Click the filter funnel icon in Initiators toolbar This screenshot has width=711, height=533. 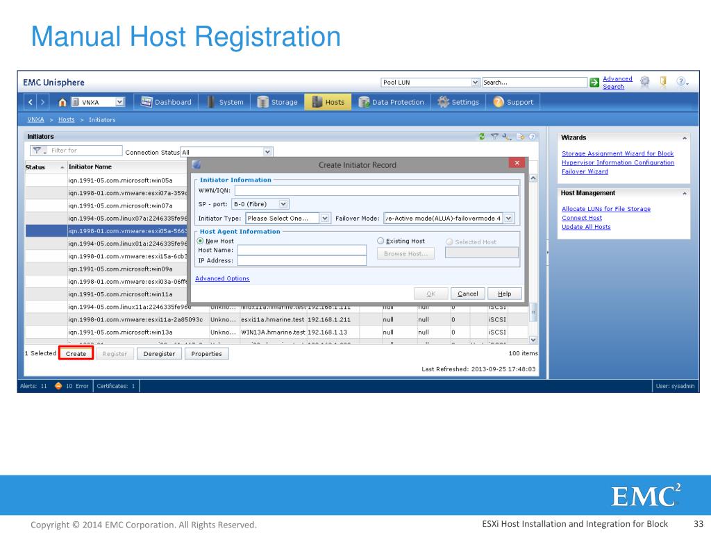tap(494, 137)
